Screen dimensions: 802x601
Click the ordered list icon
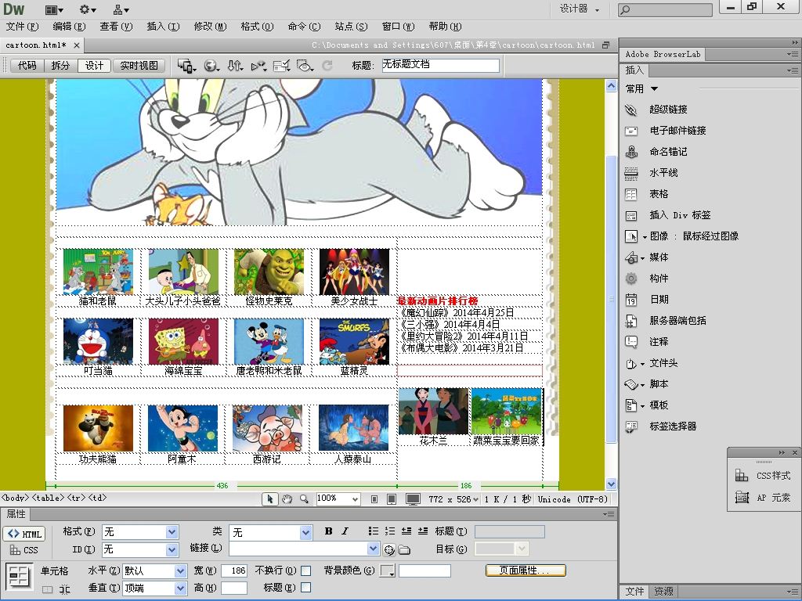pos(390,531)
